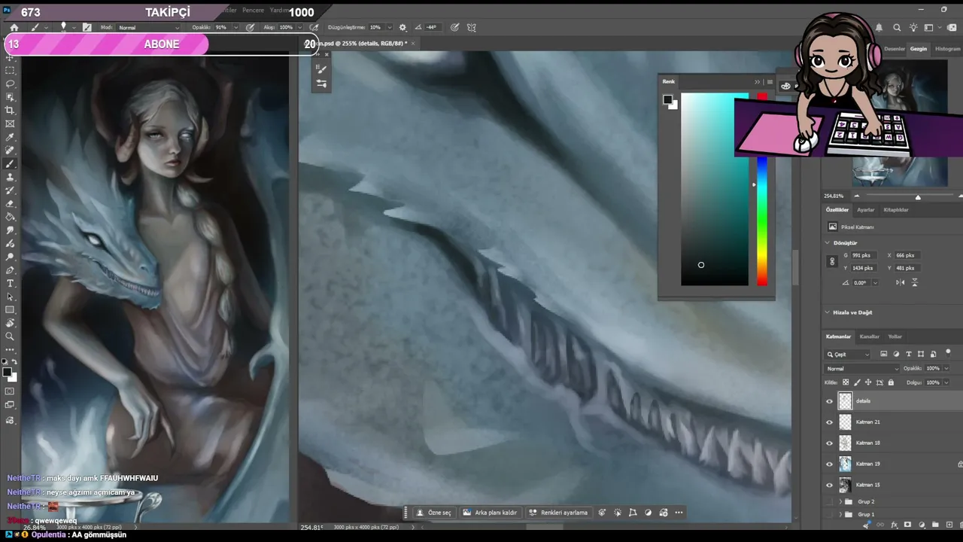Click the Home icon in options bar
The width and height of the screenshot is (963, 542).
click(14, 27)
